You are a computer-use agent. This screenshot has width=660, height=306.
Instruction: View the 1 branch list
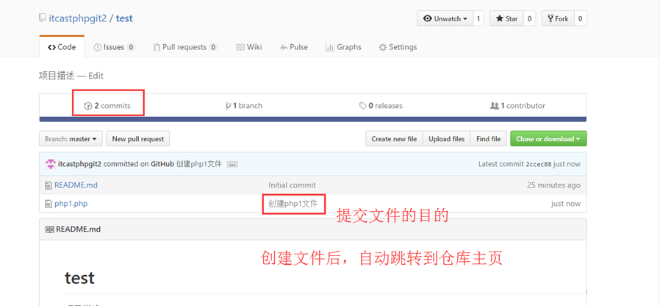tap(244, 106)
